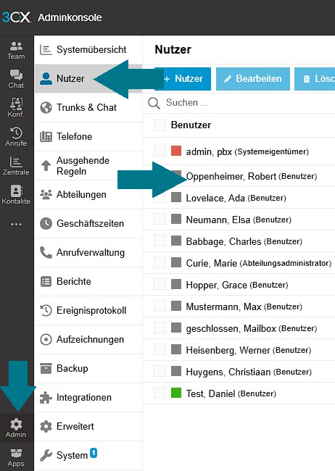Click green status square of Test, Daniel
The width and height of the screenshot is (335, 471).
click(x=176, y=393)
